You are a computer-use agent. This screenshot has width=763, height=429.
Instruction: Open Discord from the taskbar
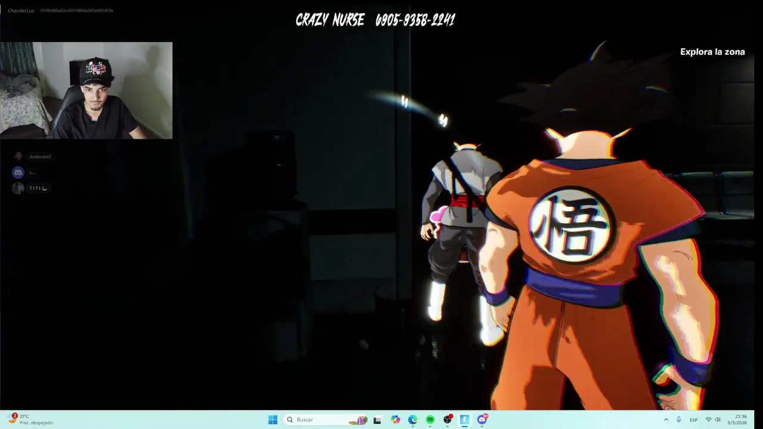(x=482, y=419)
